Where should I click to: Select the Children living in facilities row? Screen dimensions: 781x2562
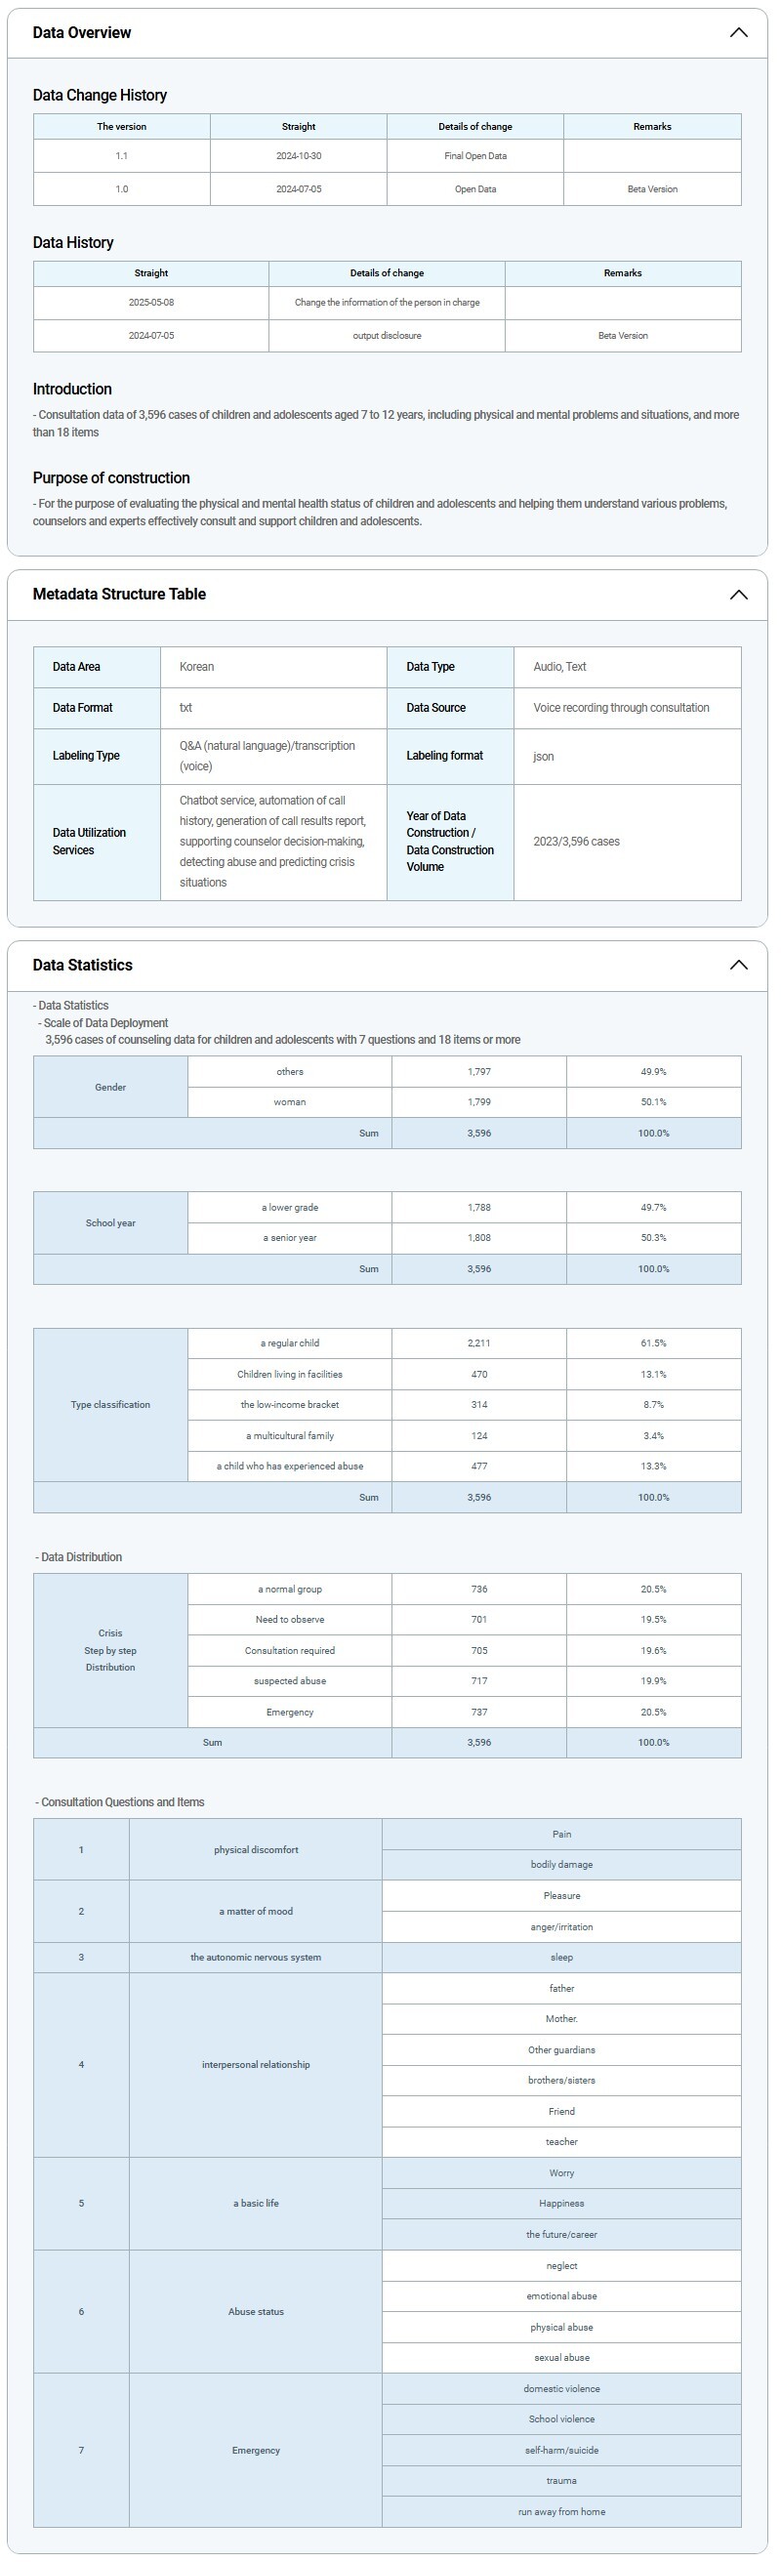point(290,1375)
